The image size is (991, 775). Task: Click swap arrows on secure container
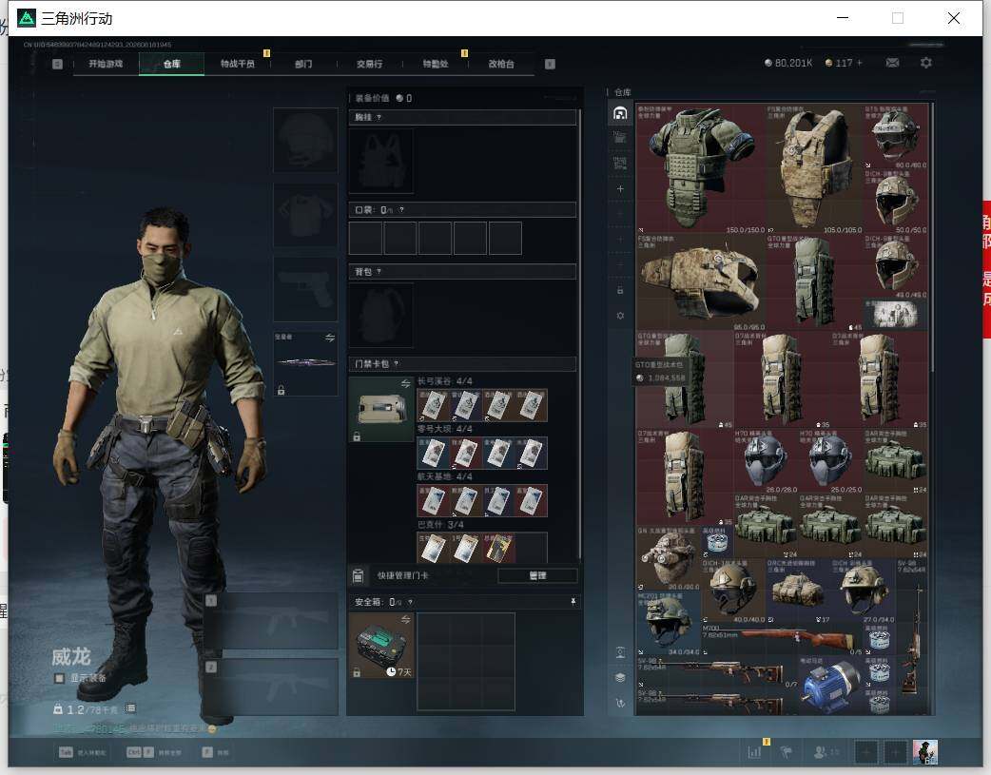tap(406, 619)
